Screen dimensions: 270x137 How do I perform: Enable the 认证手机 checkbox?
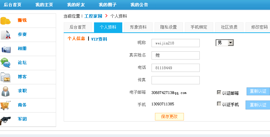[x=219, y=104]
